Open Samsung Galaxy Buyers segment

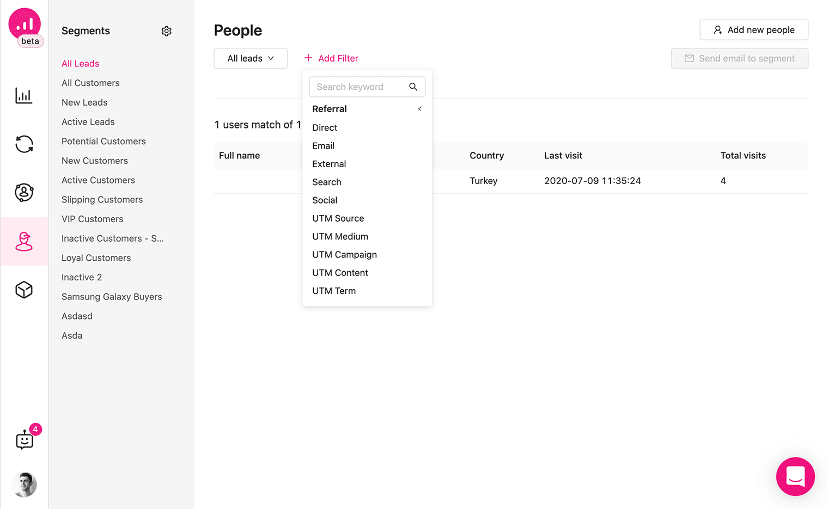[112, 297]
